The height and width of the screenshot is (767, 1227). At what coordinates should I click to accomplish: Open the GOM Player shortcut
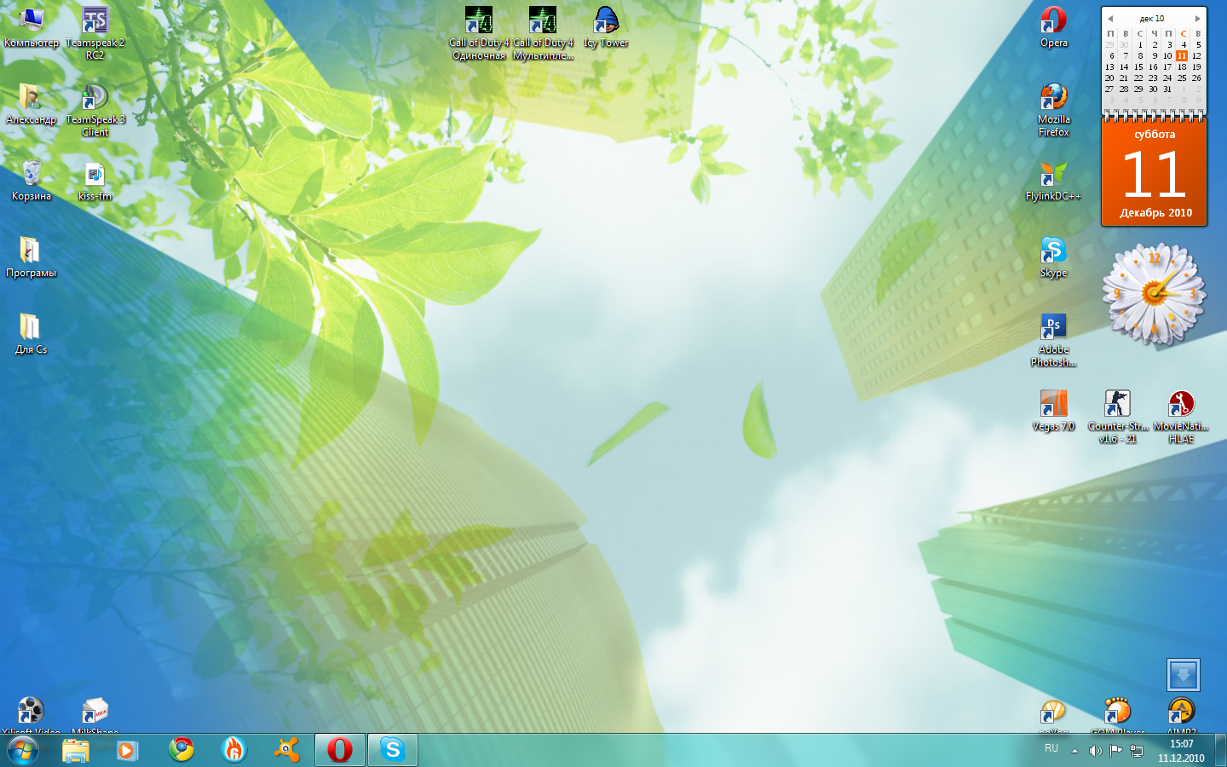point(1117,712)
